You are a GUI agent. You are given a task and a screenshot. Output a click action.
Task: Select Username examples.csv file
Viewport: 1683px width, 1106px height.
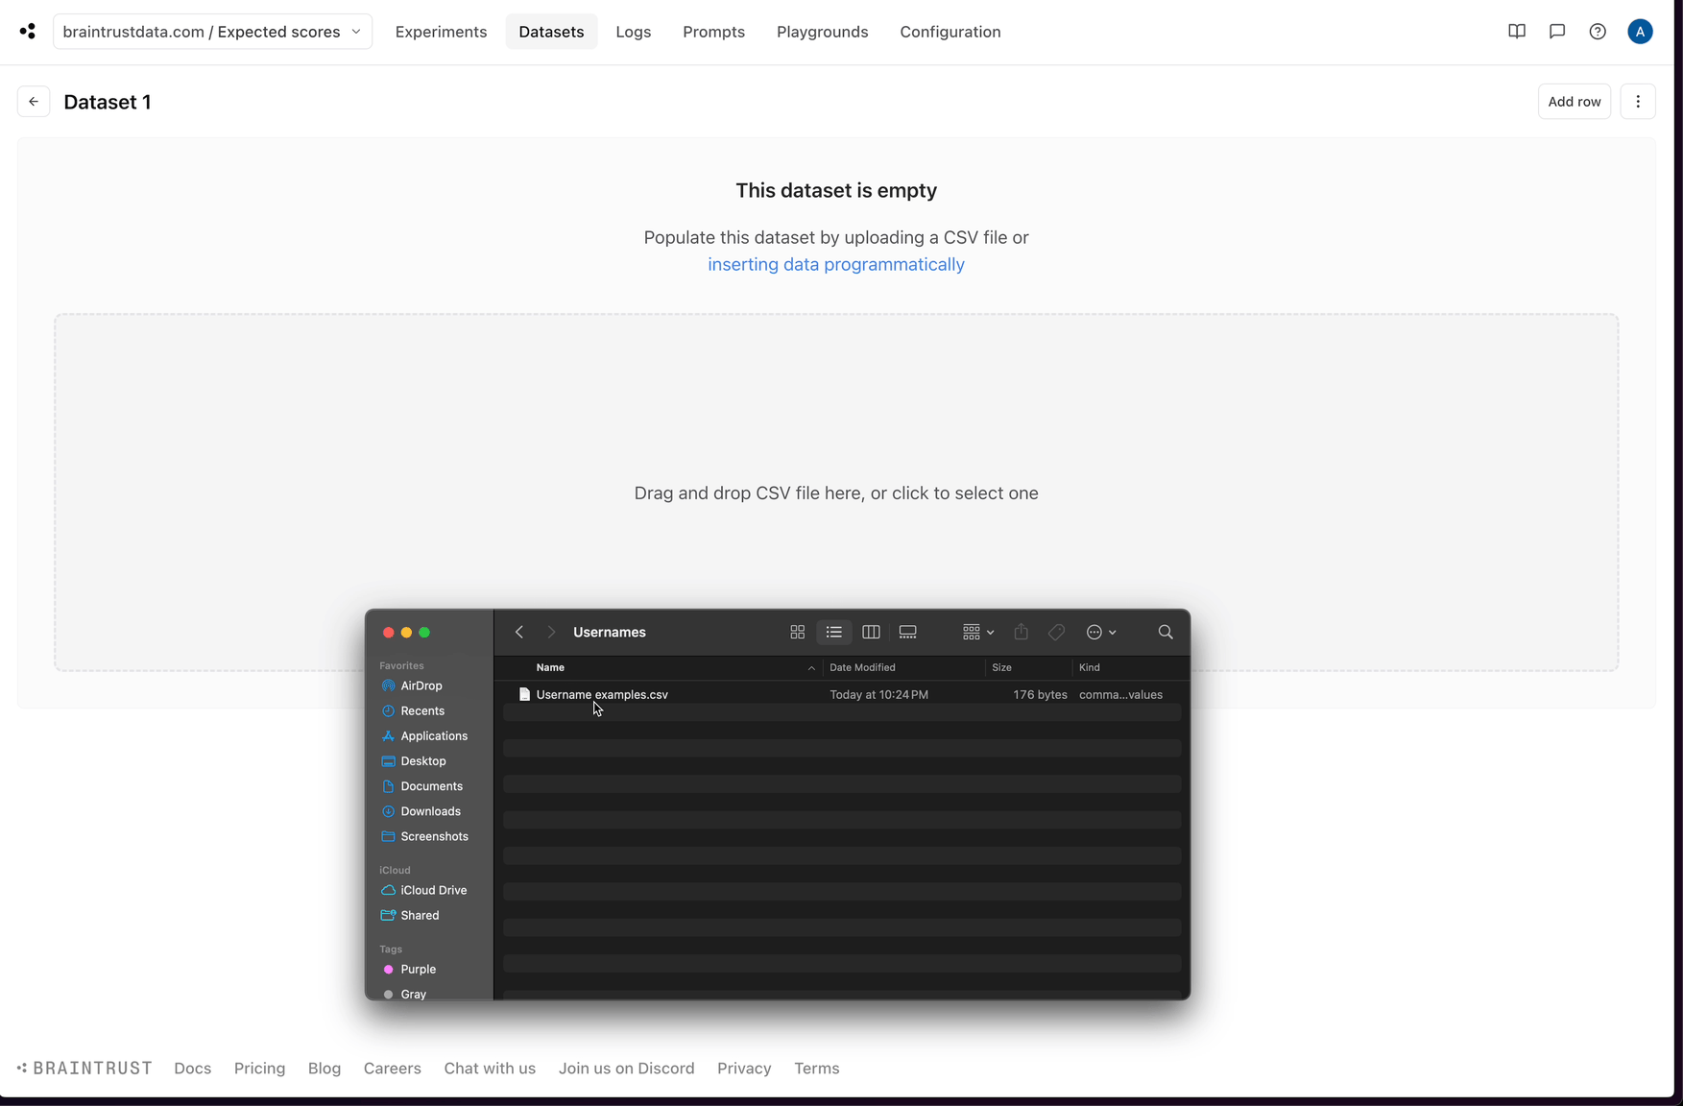(601, 694)
